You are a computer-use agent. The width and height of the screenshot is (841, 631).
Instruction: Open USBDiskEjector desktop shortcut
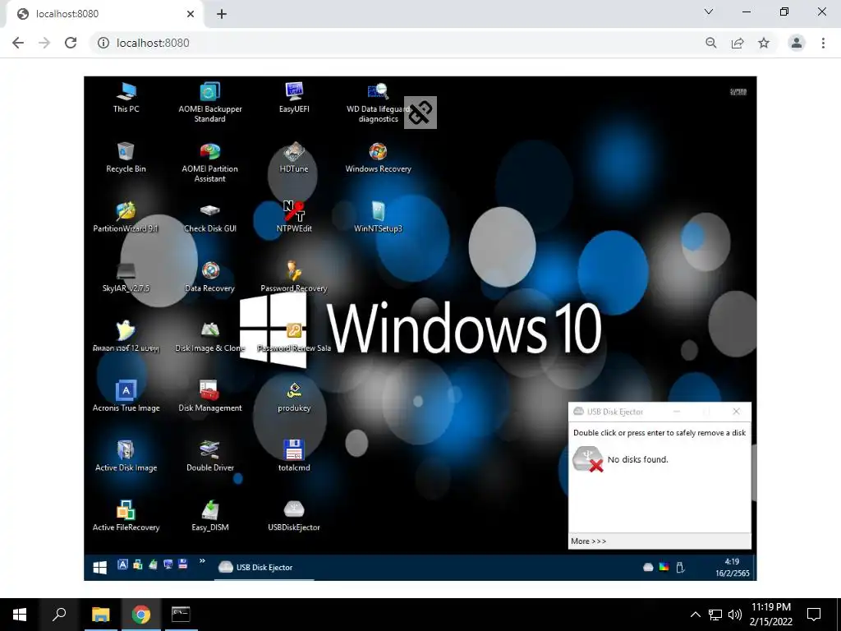click(294, 516)
